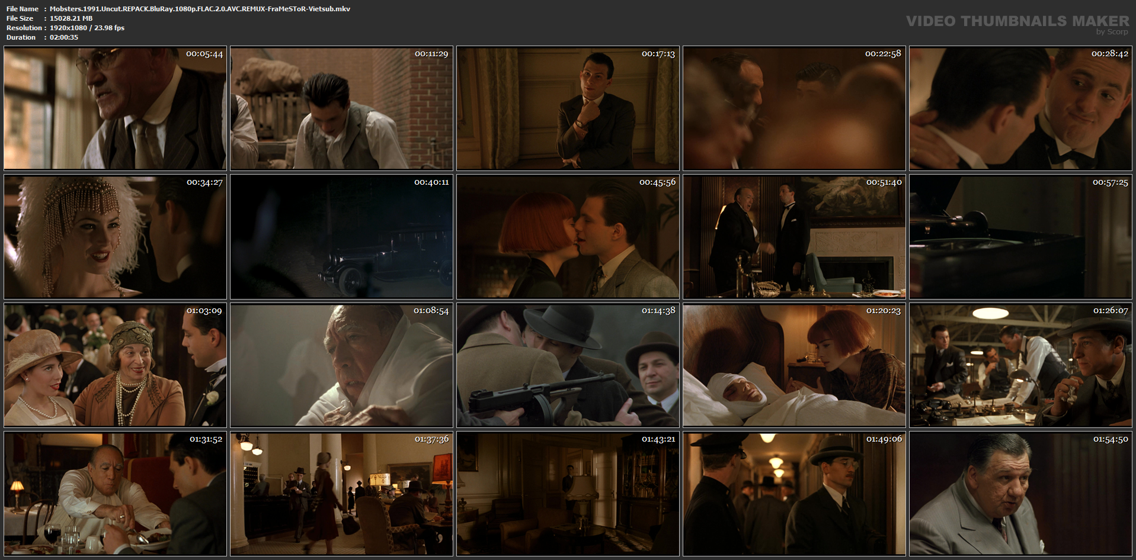Open the kissing scene frame at 00:45:56
1136x560 pixels.
pos(568,237)
